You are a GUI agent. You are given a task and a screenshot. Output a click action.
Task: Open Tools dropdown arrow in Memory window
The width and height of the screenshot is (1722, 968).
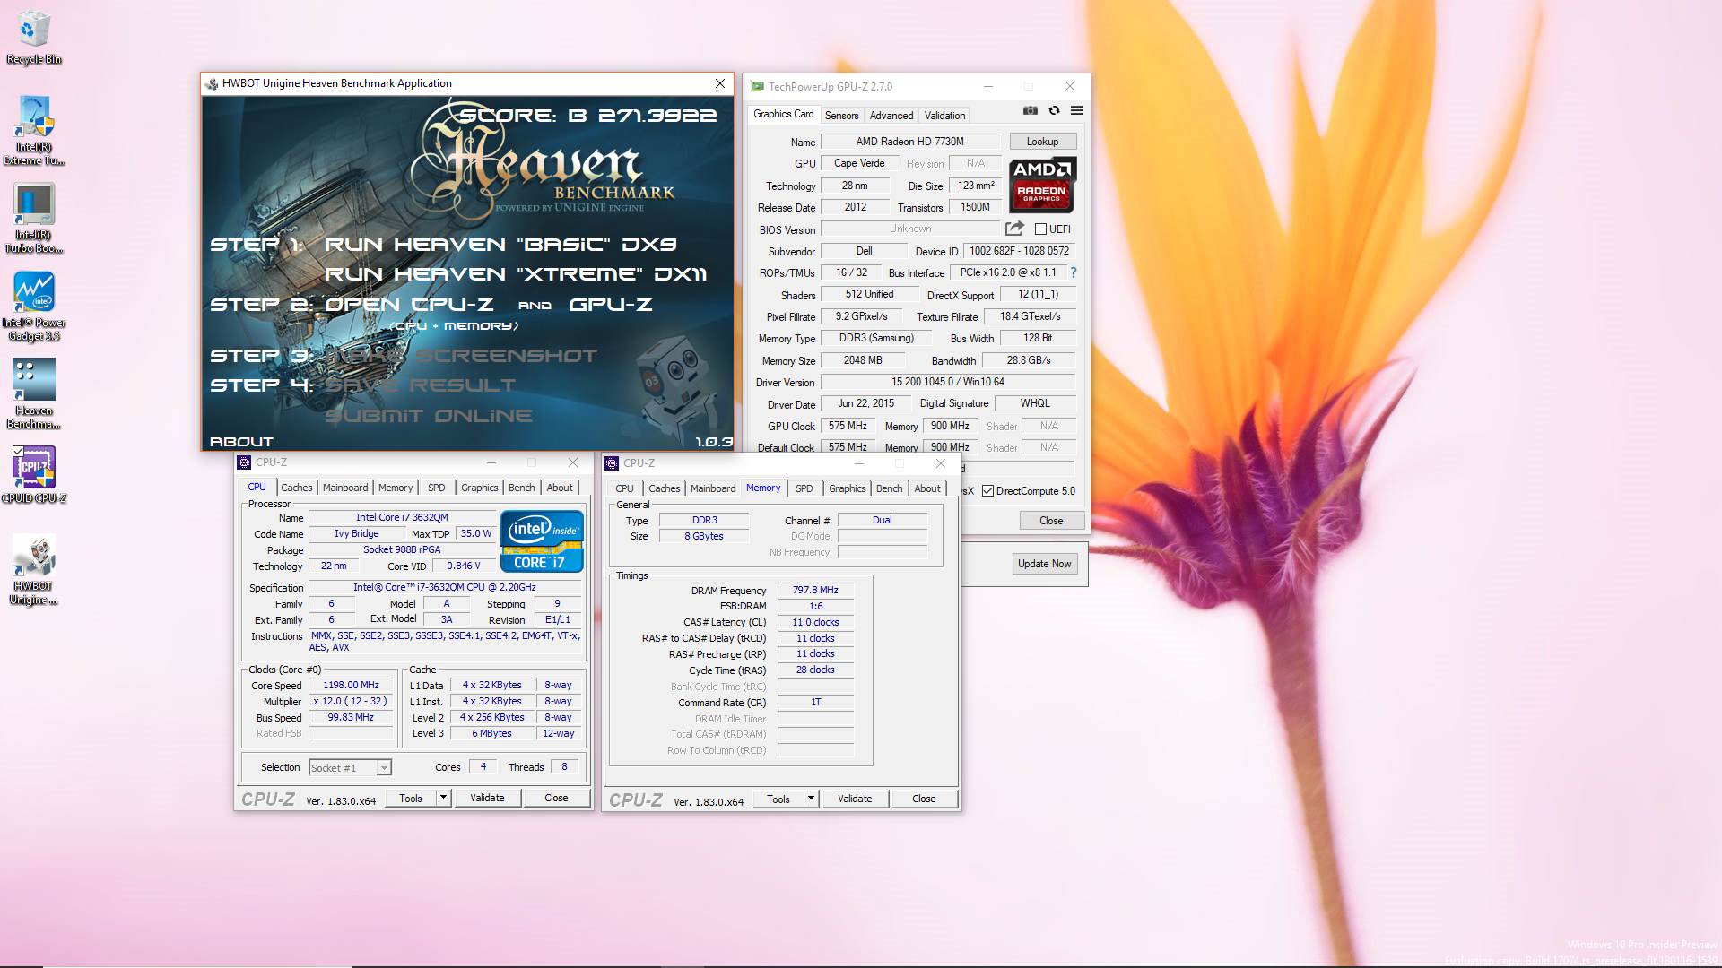pyautogui.click(x=811, y=799)
